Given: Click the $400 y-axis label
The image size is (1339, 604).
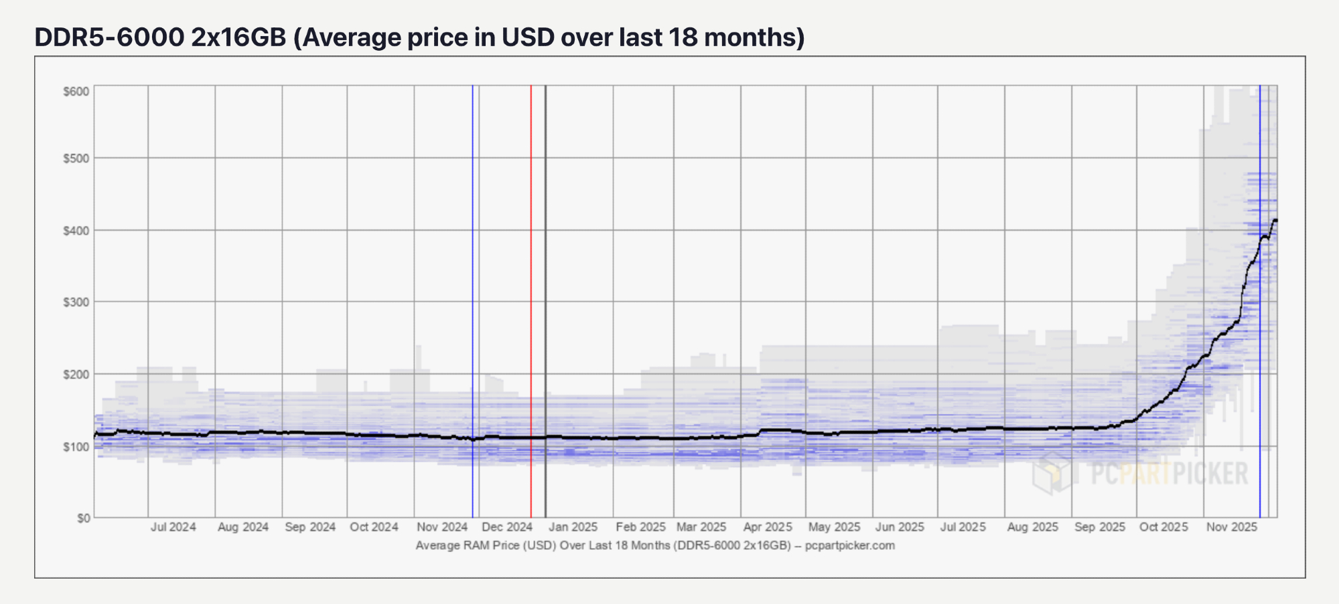Looking at the screenshot, I should pyautogui.click(x=76, y=231).
